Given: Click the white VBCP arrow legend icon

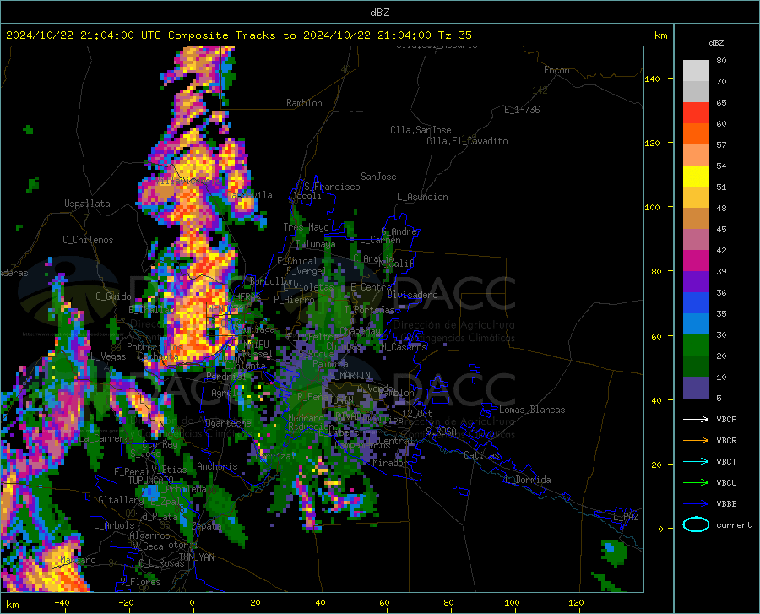Looking at the screenshot, I should (x=696, y=419).
